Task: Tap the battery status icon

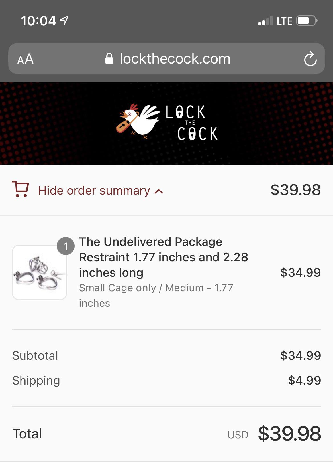Action: pos(307,21)
